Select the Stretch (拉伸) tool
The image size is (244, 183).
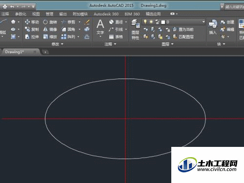[32, 37]
